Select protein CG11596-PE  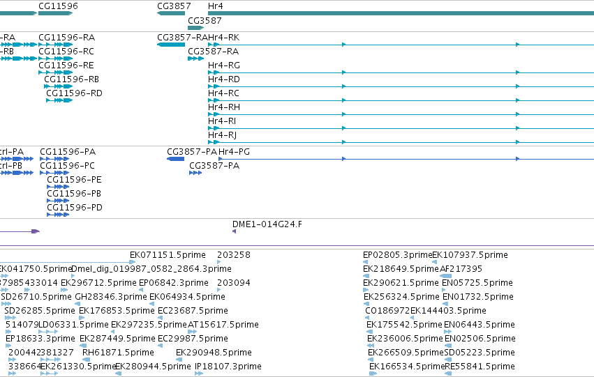pyautogui.click(x=74, y=180)
